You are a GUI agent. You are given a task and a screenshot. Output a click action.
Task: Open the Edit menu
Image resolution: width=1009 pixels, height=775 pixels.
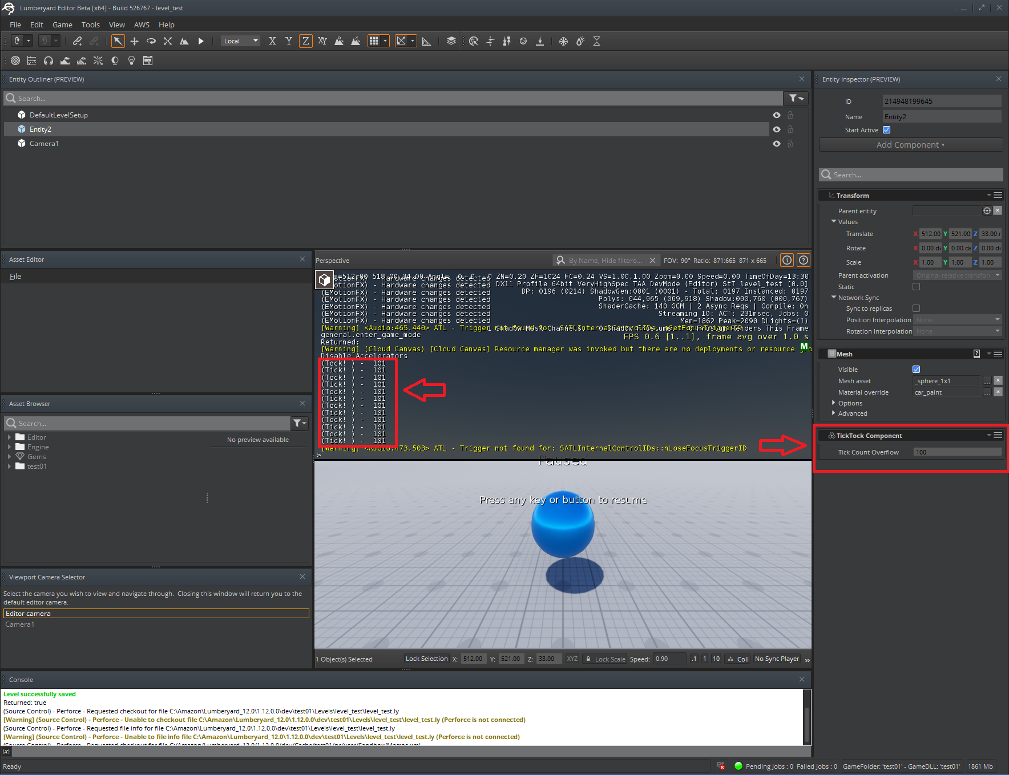point(37,25)
